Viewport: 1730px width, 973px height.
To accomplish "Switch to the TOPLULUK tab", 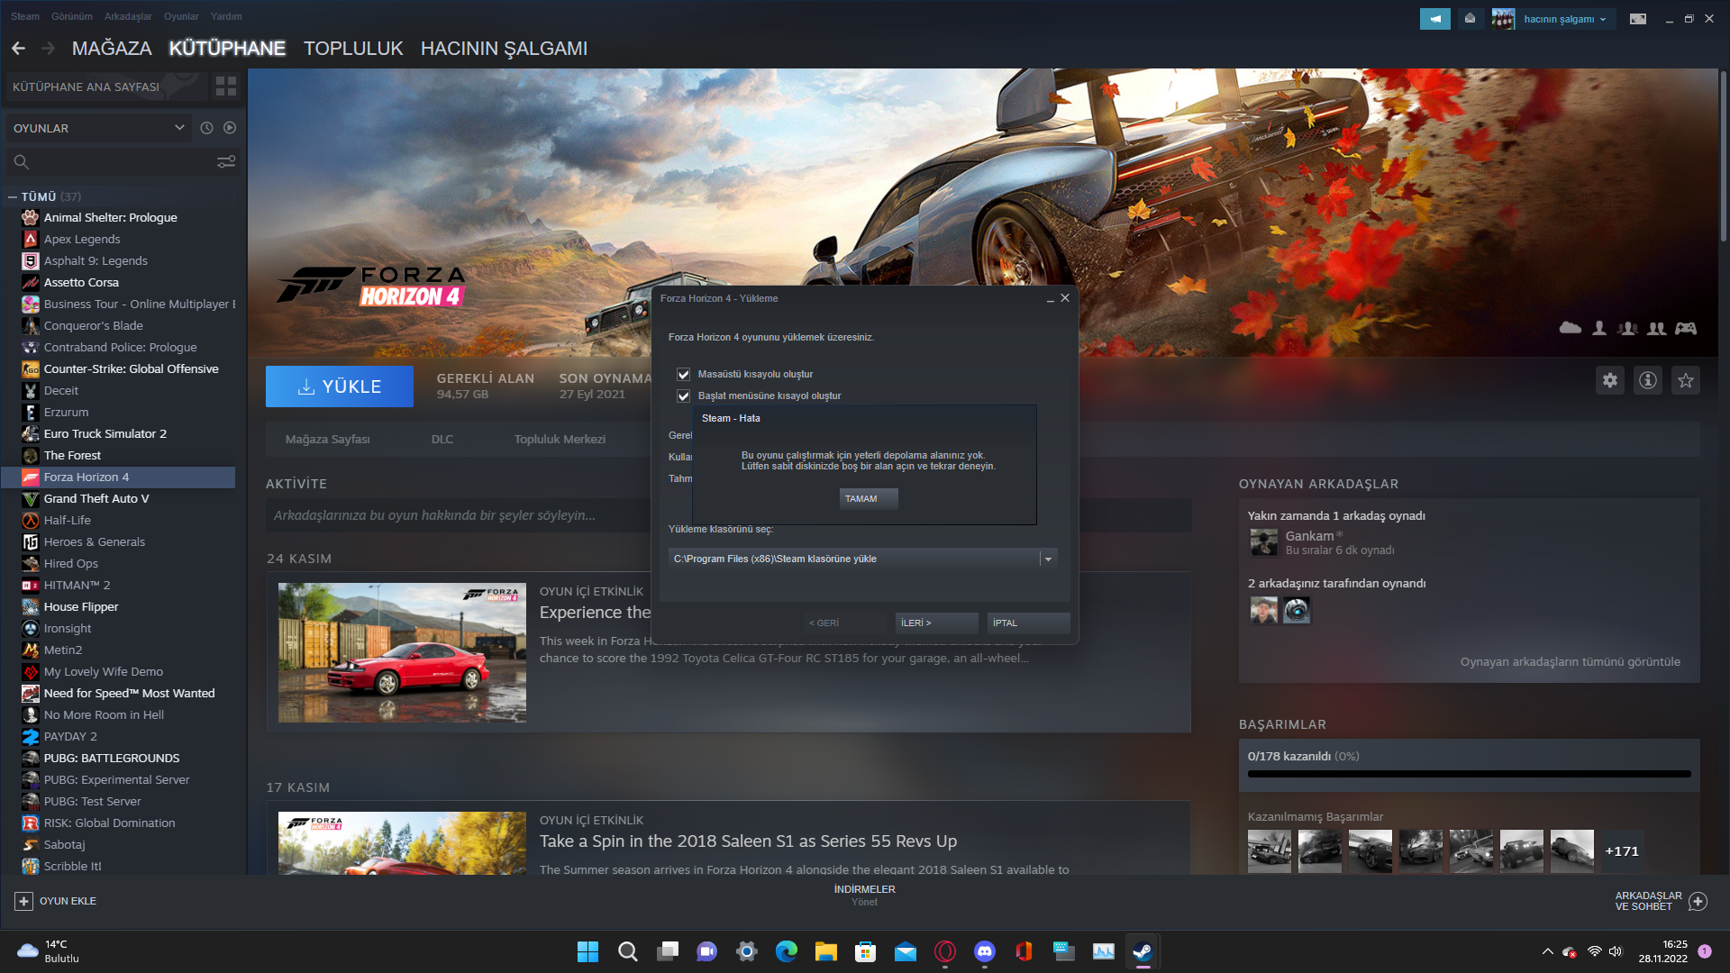I will point(352,49).
